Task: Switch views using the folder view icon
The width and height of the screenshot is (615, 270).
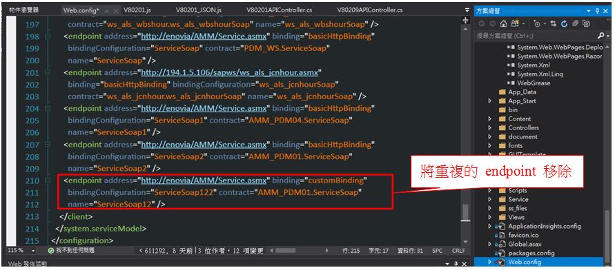Action: (x=515, y=24)
